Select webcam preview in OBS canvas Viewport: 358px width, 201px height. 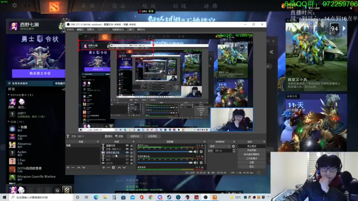pos(232,120)
